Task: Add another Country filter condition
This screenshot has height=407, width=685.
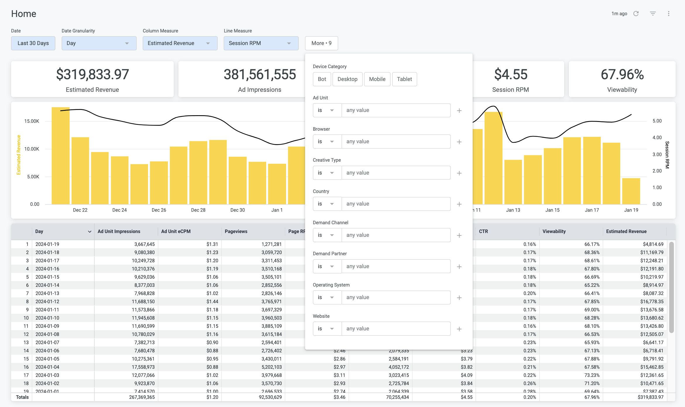Action: click(x=459, y=204)
